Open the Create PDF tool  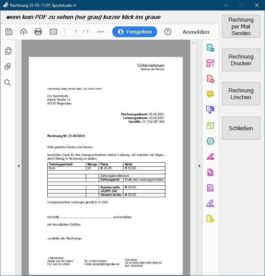210,79
